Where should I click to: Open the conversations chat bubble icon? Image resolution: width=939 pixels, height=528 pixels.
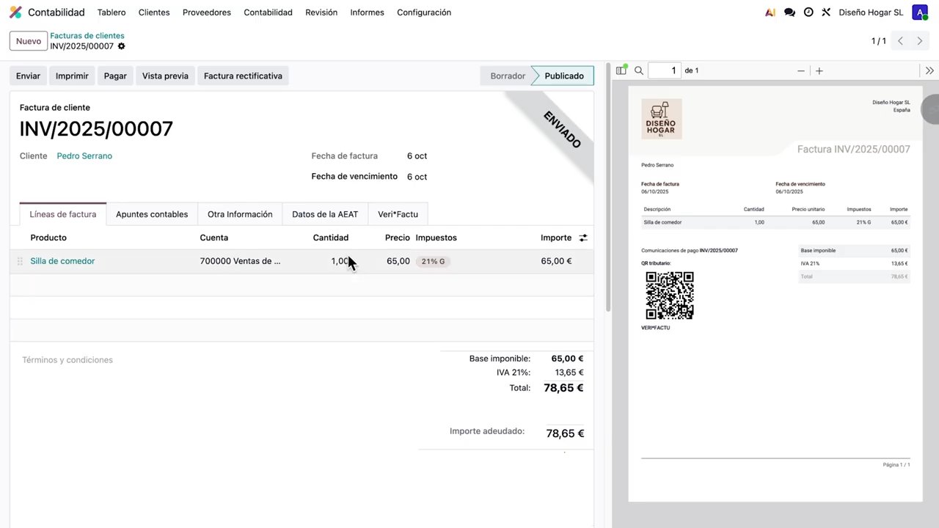[x=789, y=12]
